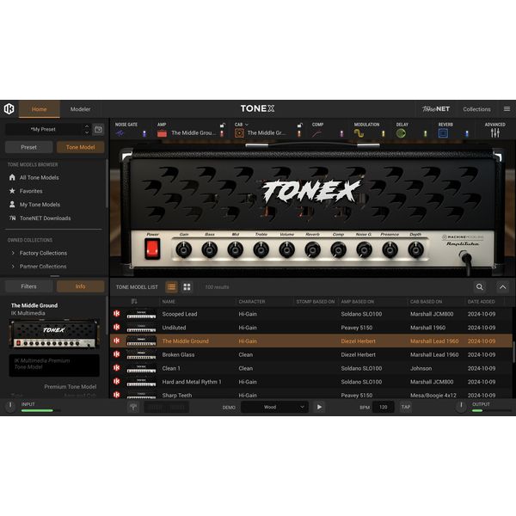Screen dimensions: 516x516
Task: Click the IK Multimedia logo icon
Action: click(x=9, y=109)
